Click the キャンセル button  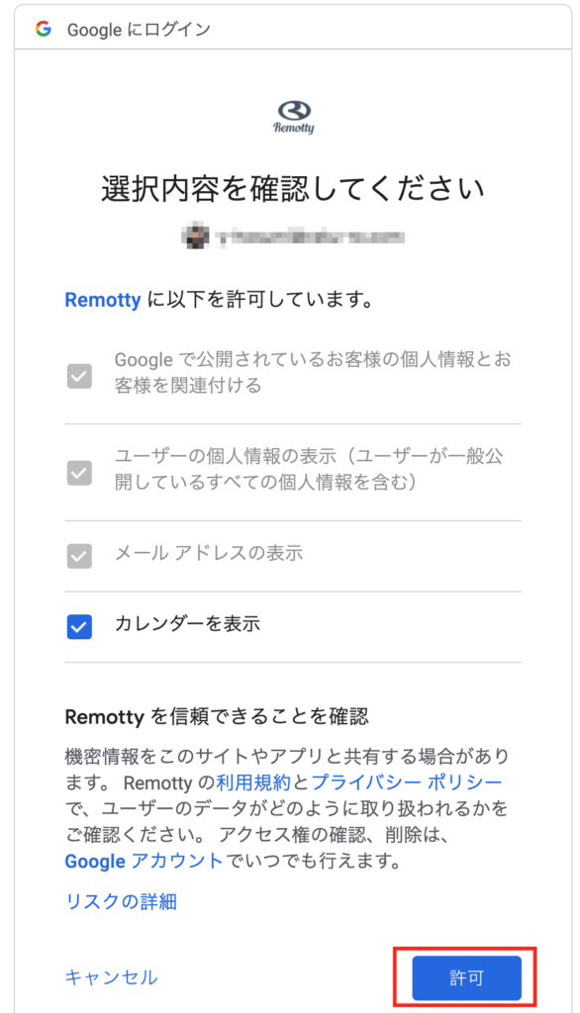[111, 977]
